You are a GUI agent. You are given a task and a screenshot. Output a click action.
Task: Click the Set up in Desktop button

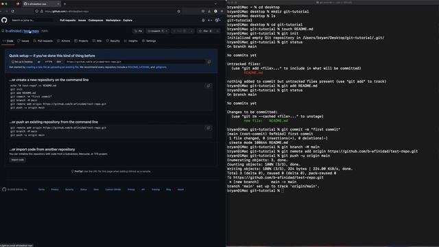click(x=22, y=62)
